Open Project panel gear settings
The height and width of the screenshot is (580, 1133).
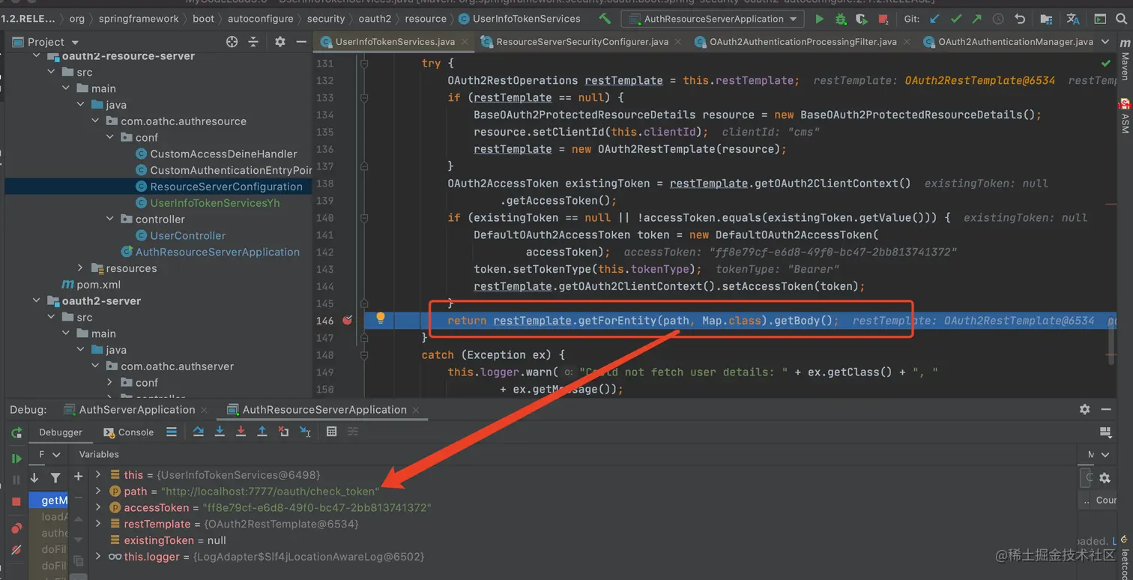point(280,42)
